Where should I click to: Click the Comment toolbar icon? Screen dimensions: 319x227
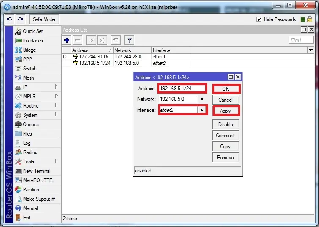pos(115,40)
